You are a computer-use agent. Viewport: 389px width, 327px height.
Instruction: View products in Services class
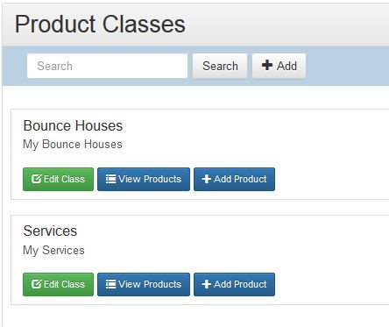(x=144, y=284)
